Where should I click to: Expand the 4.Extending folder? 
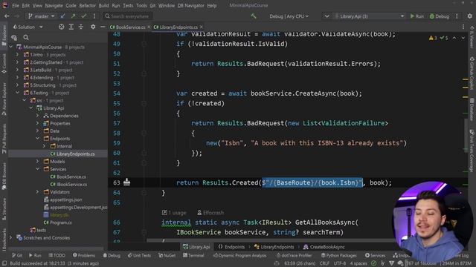pos(17,77)
